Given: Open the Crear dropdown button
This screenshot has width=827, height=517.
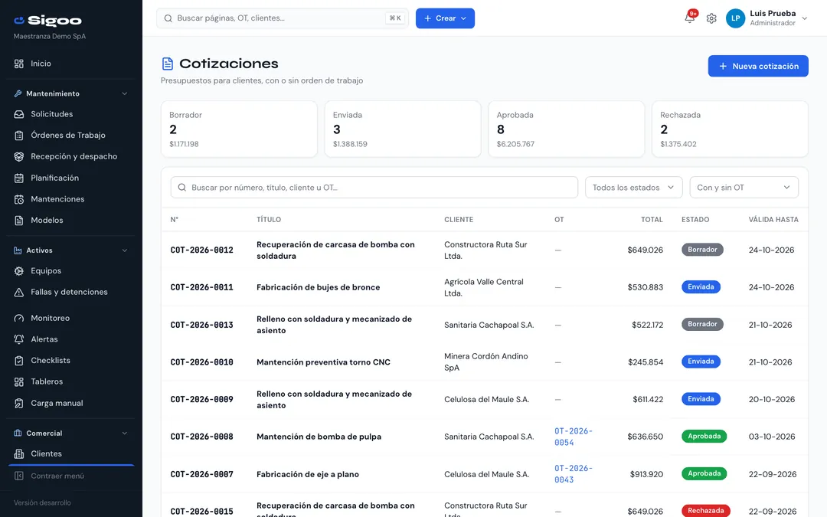Looking at the screenshot, I should click(x=445, y=18).
